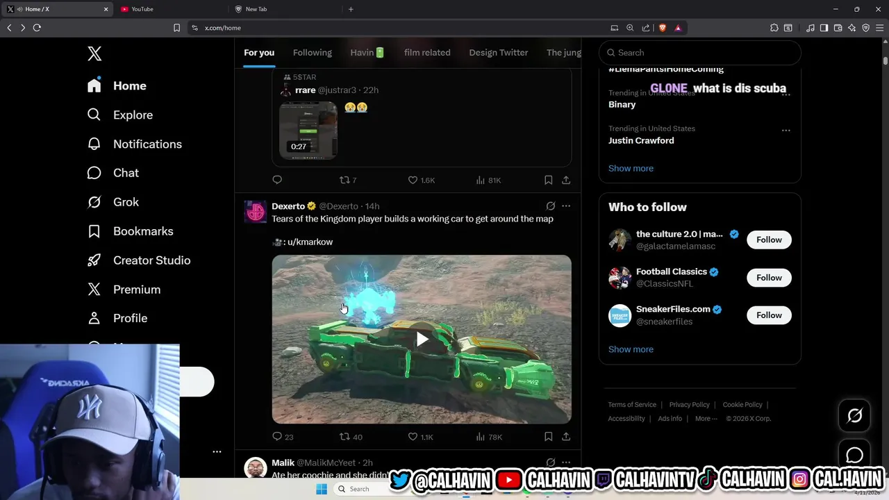Like the Dexerto post
This screenshot has width=889, height=500.
click(x=420, y=437)
